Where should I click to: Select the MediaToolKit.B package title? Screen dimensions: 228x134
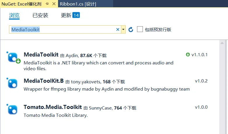click(44, 81)
